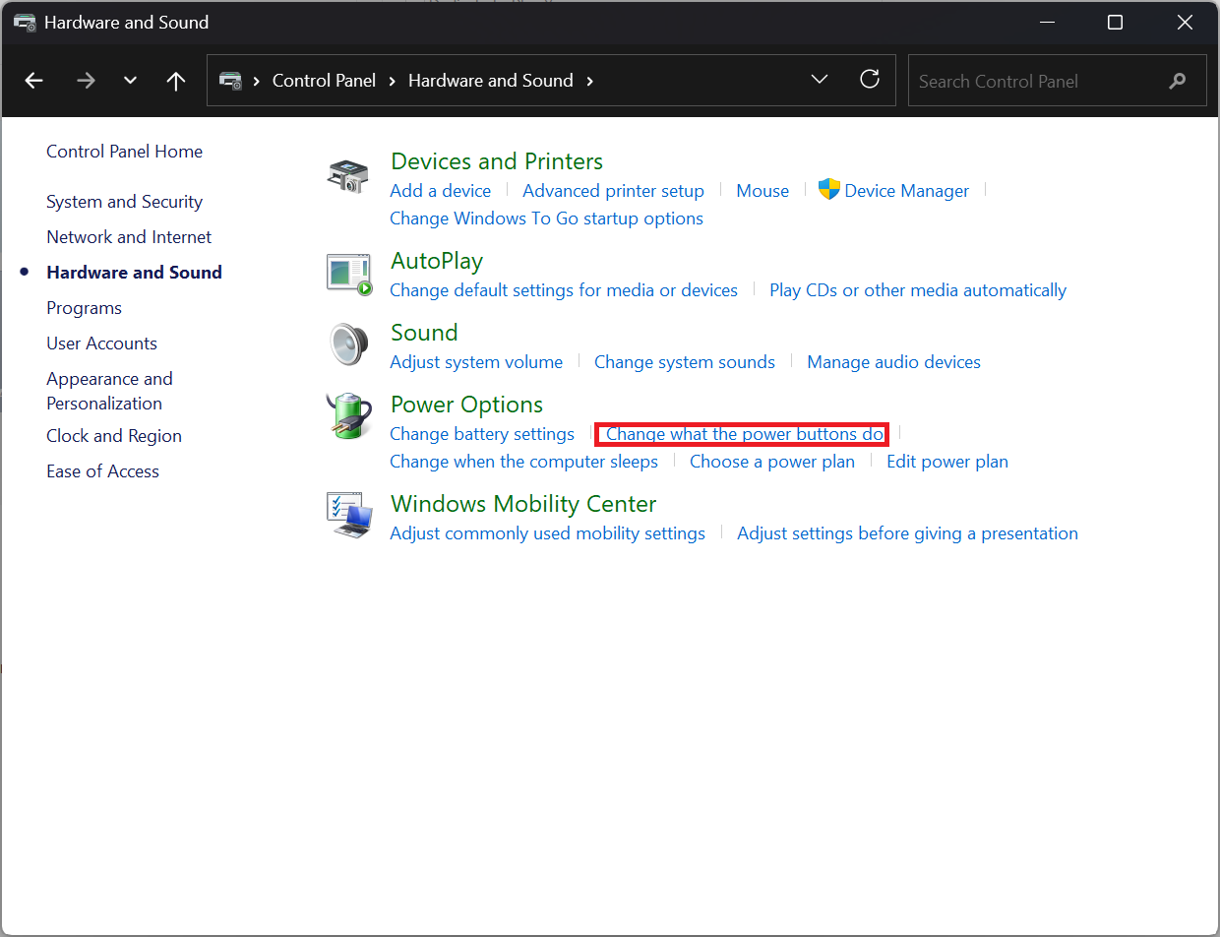Open Mouse settings link
The width and height of the screenshot is (1220, 937).
tap(762, 191)
